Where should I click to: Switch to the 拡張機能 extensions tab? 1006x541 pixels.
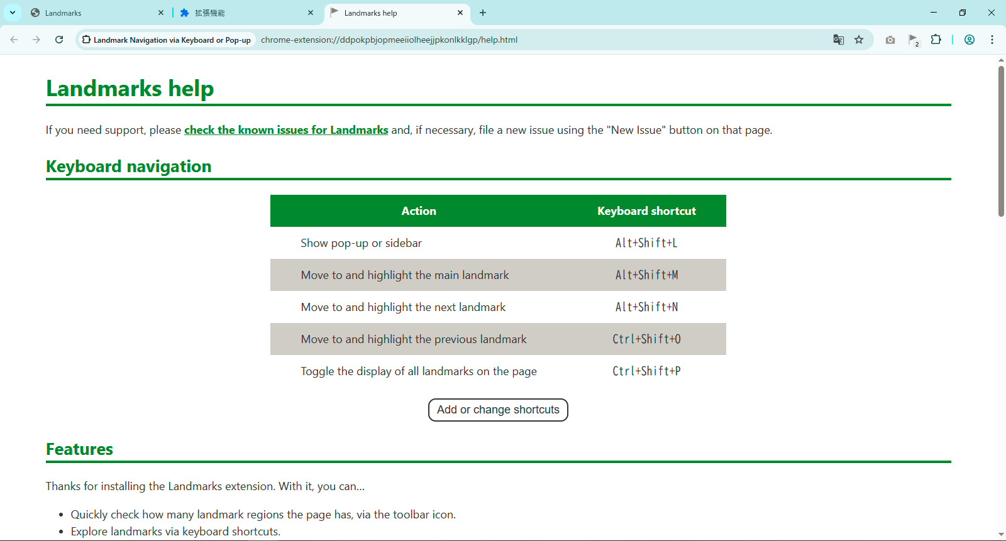(246, 13)
